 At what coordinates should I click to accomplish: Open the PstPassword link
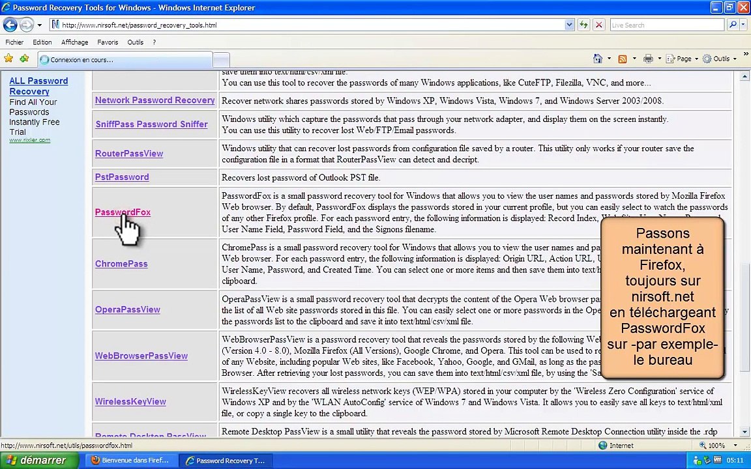122,177
